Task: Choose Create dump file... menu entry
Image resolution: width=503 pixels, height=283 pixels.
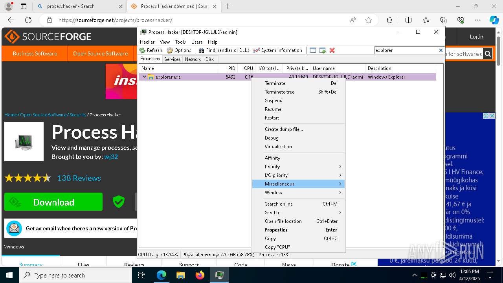Action: [x=298, y=129]
